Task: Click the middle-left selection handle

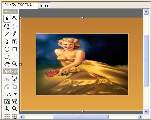Action: click(x=21, y=64)
